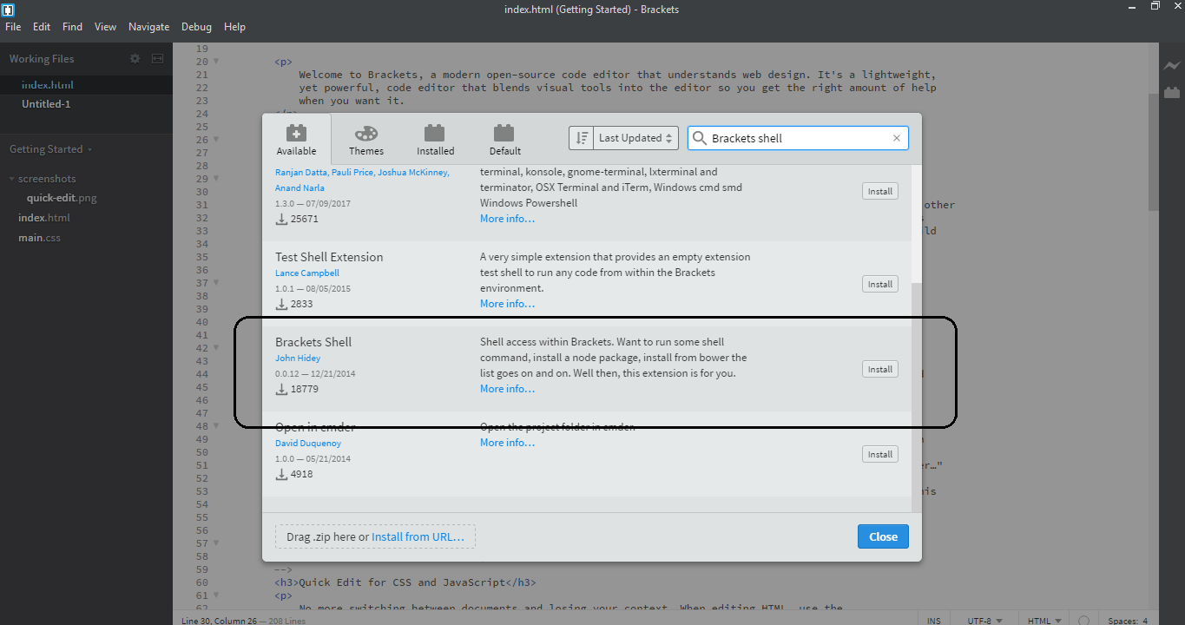Switch to the Default tab
Screen dimensions: 1185x625
click(504, 139)
